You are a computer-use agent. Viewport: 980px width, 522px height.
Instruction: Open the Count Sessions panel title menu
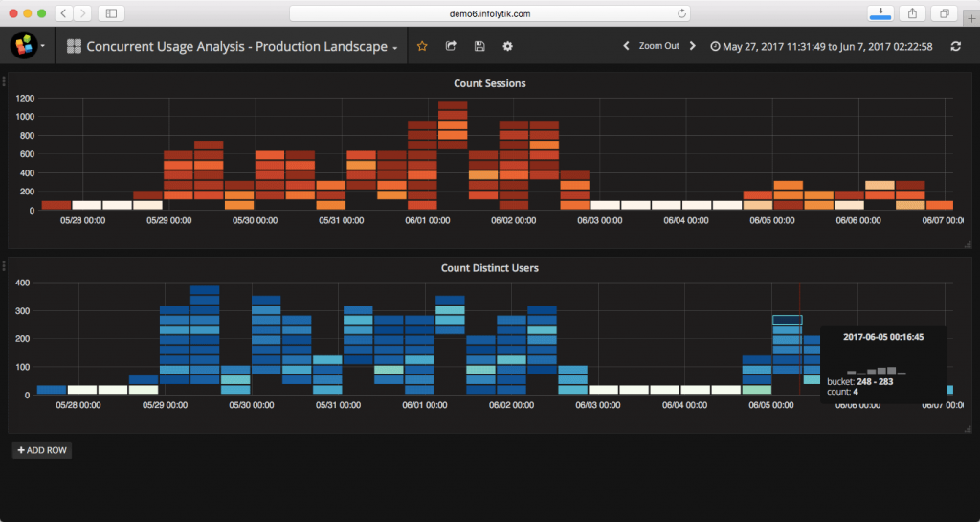pos(489,83)
